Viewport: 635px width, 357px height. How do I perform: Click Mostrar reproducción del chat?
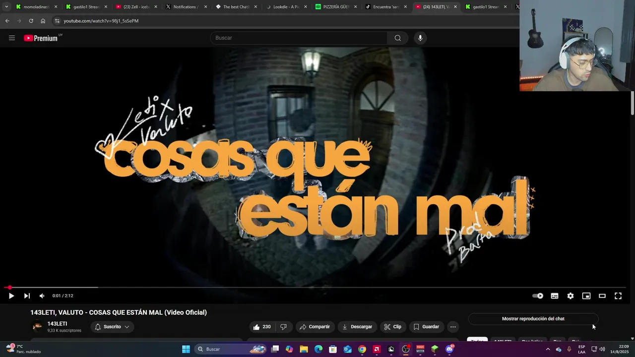(533, 319)
